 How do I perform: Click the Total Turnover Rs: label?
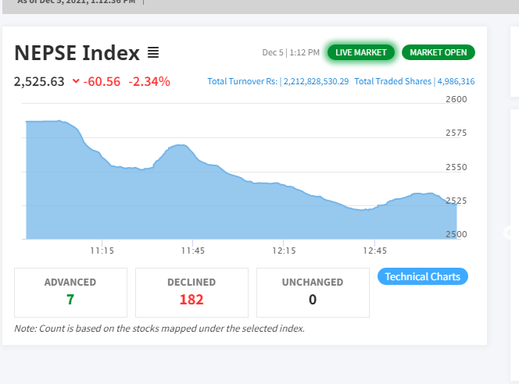coord(242,81)
